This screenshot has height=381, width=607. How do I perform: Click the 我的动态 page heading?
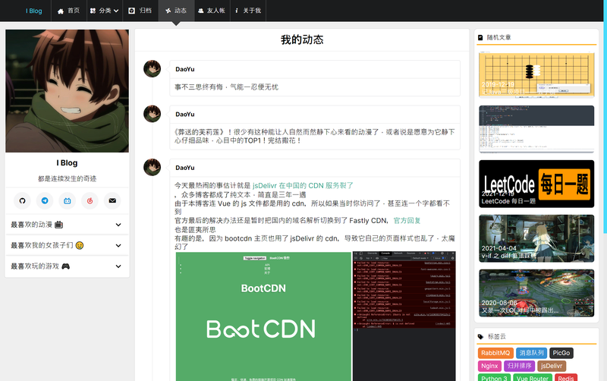[302, 39]
